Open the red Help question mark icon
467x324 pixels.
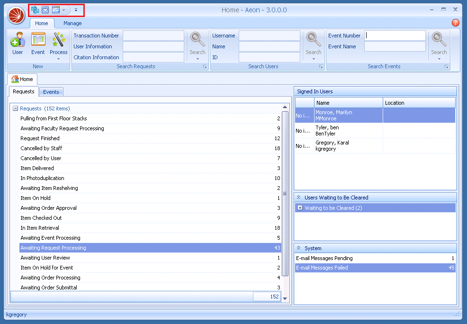point(456,23)
